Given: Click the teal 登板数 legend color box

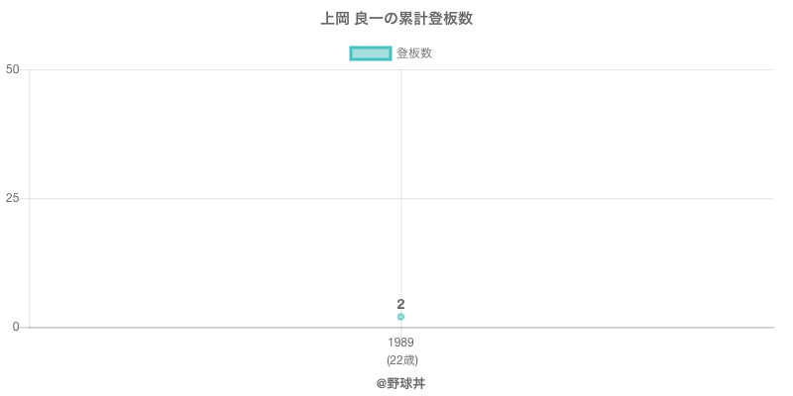Looking at the screenshot, I should [371, 53].
